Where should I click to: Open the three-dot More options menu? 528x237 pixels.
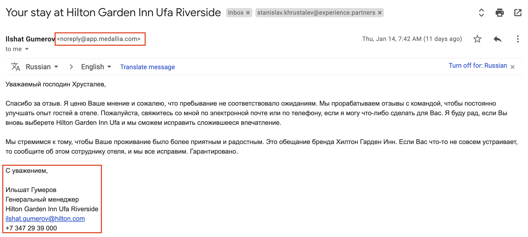pos(518,39)
